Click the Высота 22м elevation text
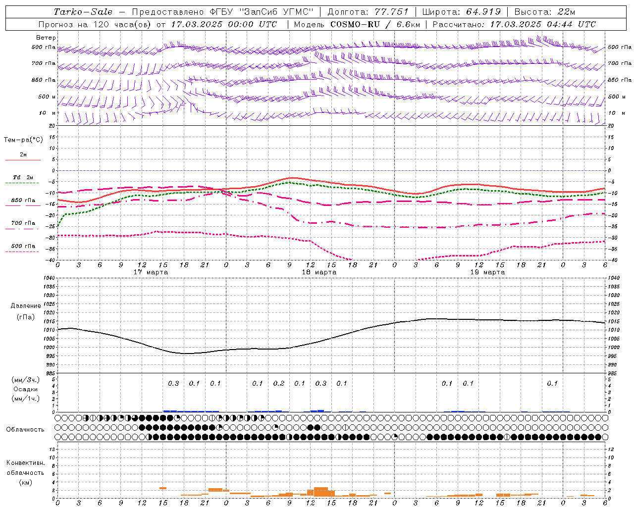 coord(544,12)
